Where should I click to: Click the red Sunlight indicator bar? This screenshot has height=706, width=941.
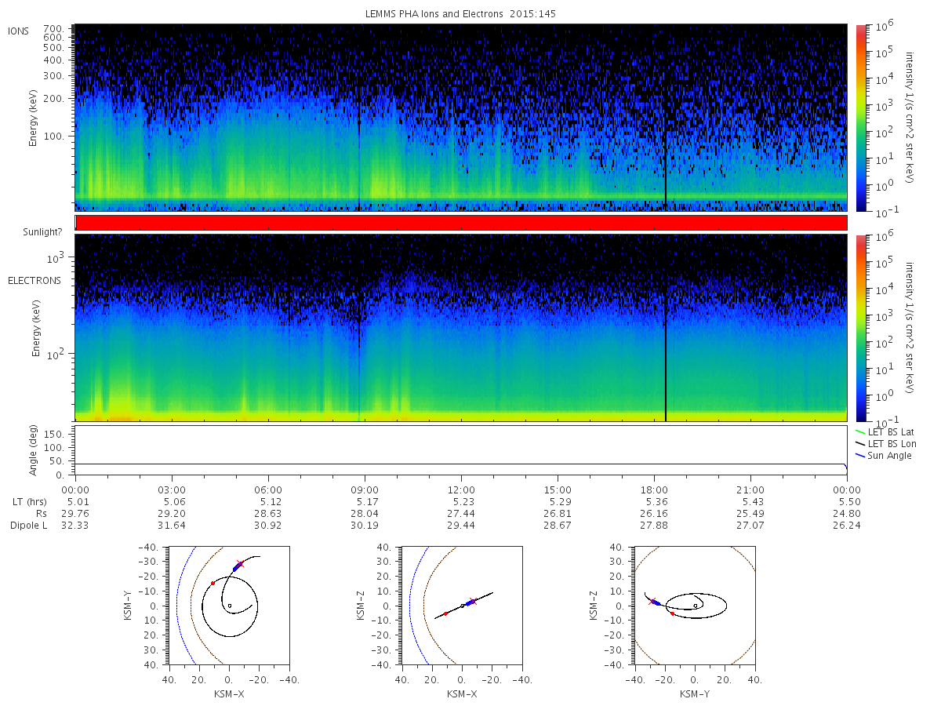(461, 223)
